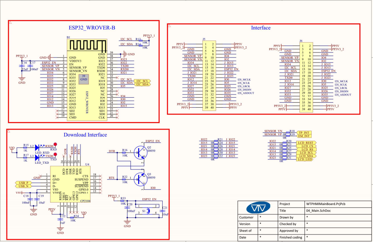
Task: Select the R21 resistor beside J_IO22
Action: pyautogui.click(x=216, y=141)
